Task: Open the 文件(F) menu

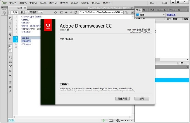Action: coord(13,3)
